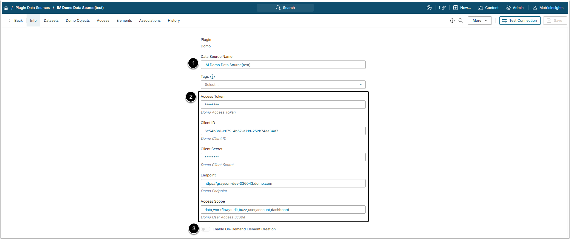
Task: Click the Tags info tooltip icon
Action: [212, 77]
